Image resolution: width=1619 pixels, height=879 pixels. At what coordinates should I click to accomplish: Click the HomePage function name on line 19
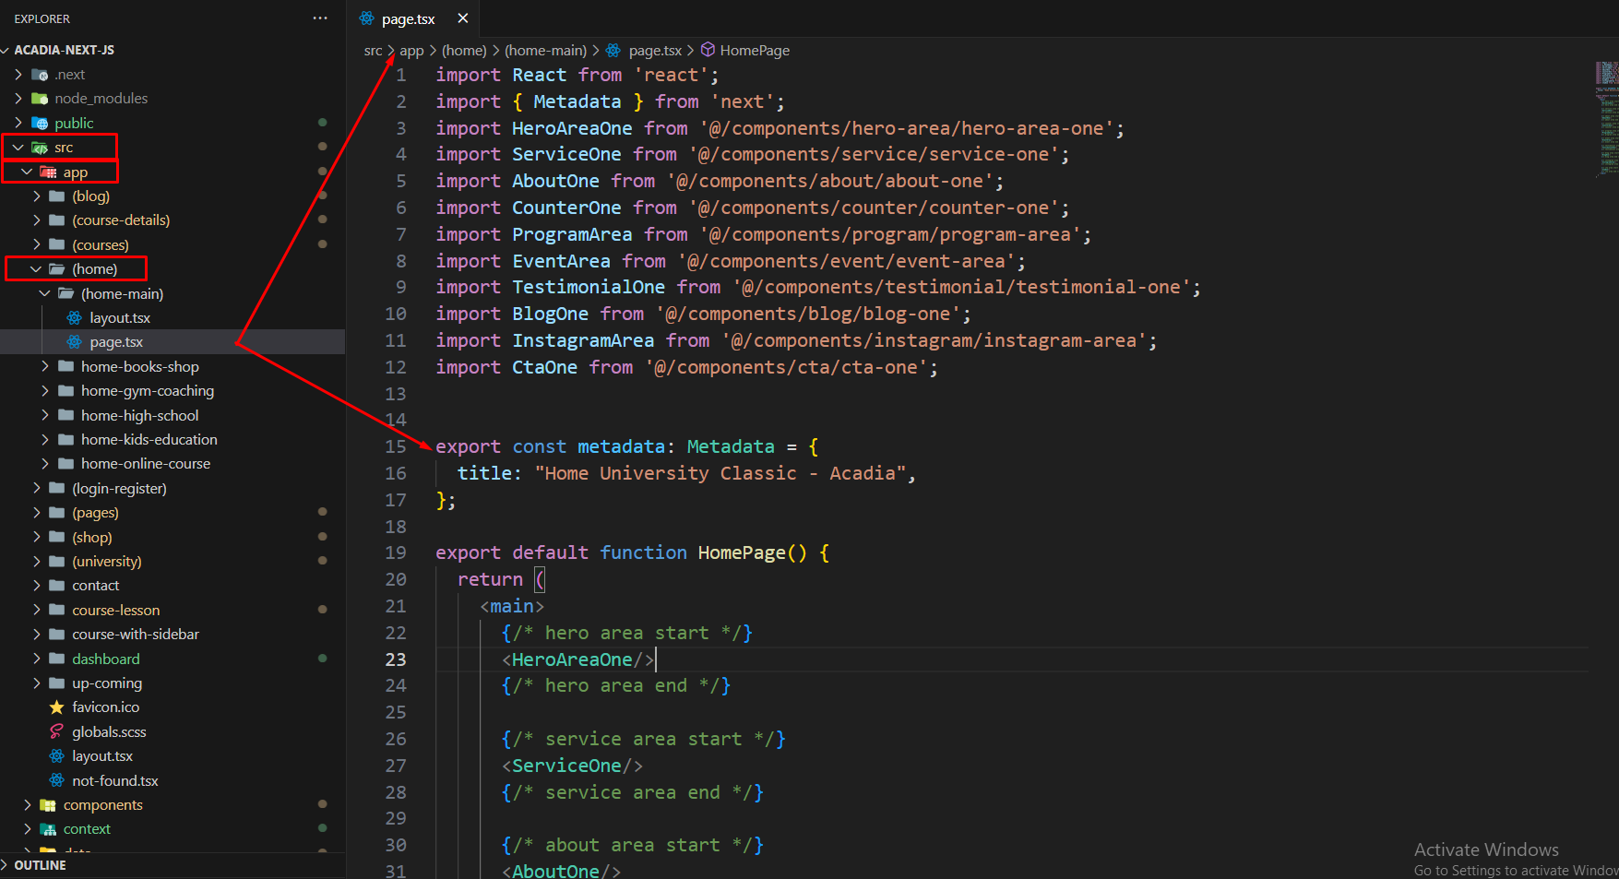pyautogui.click(x=742, y=552)
